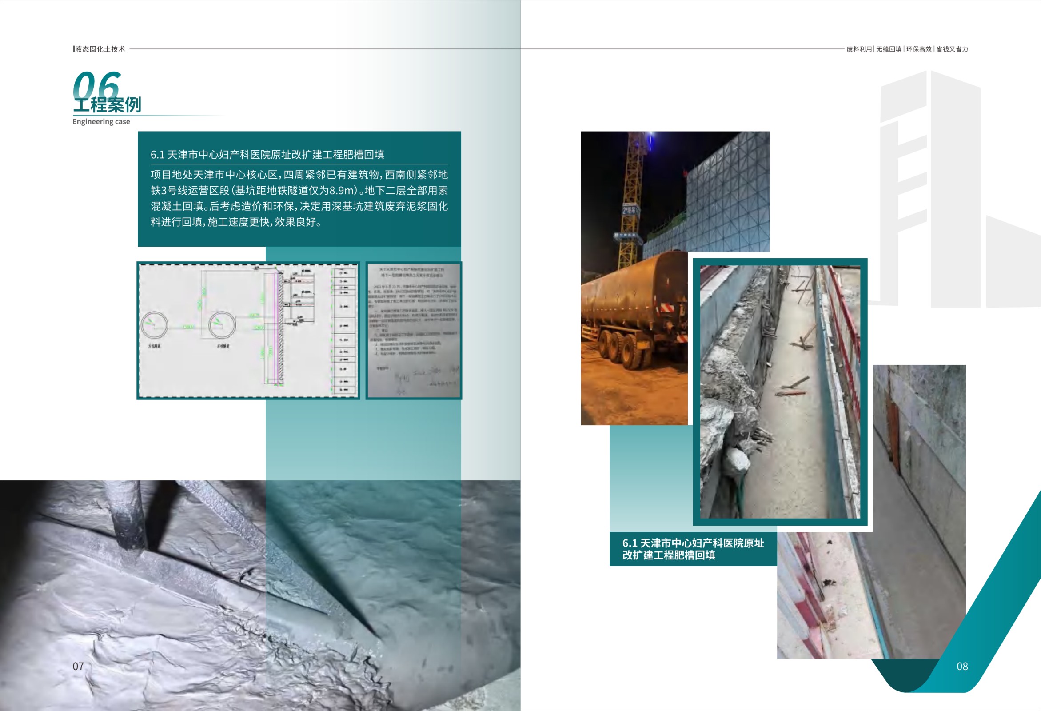Click the paragraph line starting "项目地处天津市中心核心区"
1041x711 pixels.
coord(299,174)
